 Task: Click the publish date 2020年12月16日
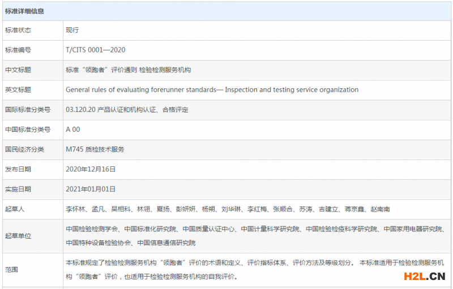91,169
